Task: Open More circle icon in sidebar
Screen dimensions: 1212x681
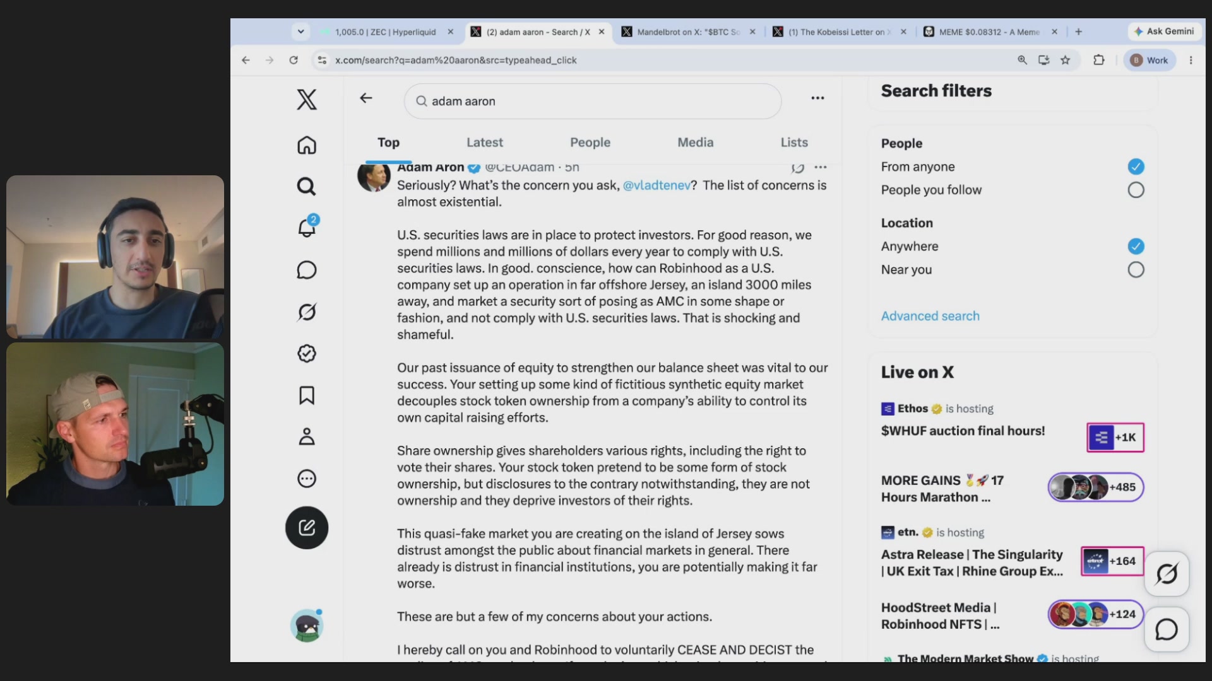Action: point(307,479)
